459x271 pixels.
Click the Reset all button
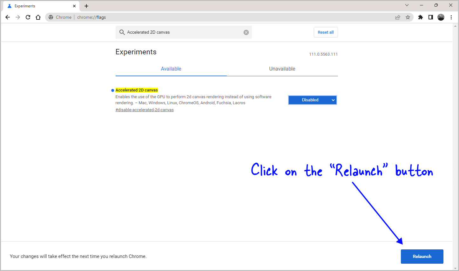(x=326, y=32)
